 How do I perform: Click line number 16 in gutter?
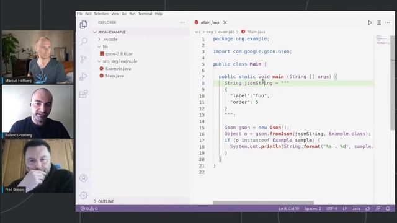coord(202,134)
